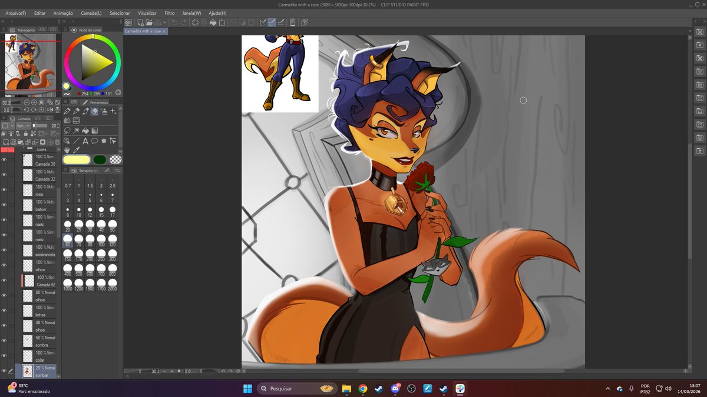Click Open file folder icon in command bar

(149, 22)
